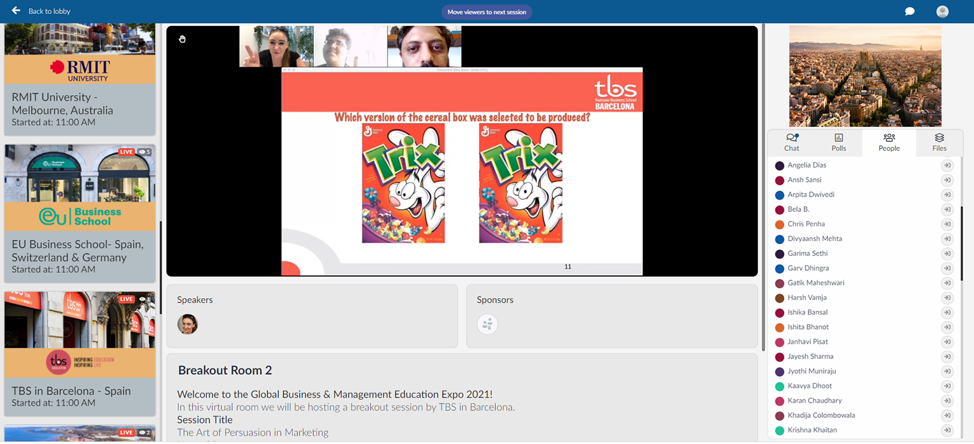Image resolution: width=974 pixels, height=444 pixels.
Task: Click Move viewers to next session button
Action: point(487,12)
